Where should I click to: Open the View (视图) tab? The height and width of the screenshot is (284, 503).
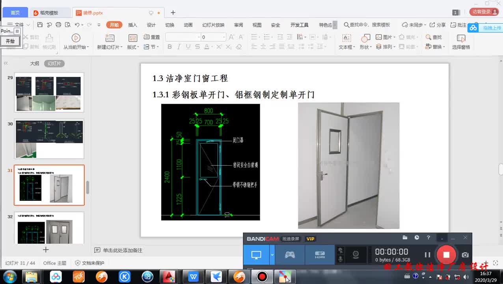pyautogui.click(x=257, y=25)
